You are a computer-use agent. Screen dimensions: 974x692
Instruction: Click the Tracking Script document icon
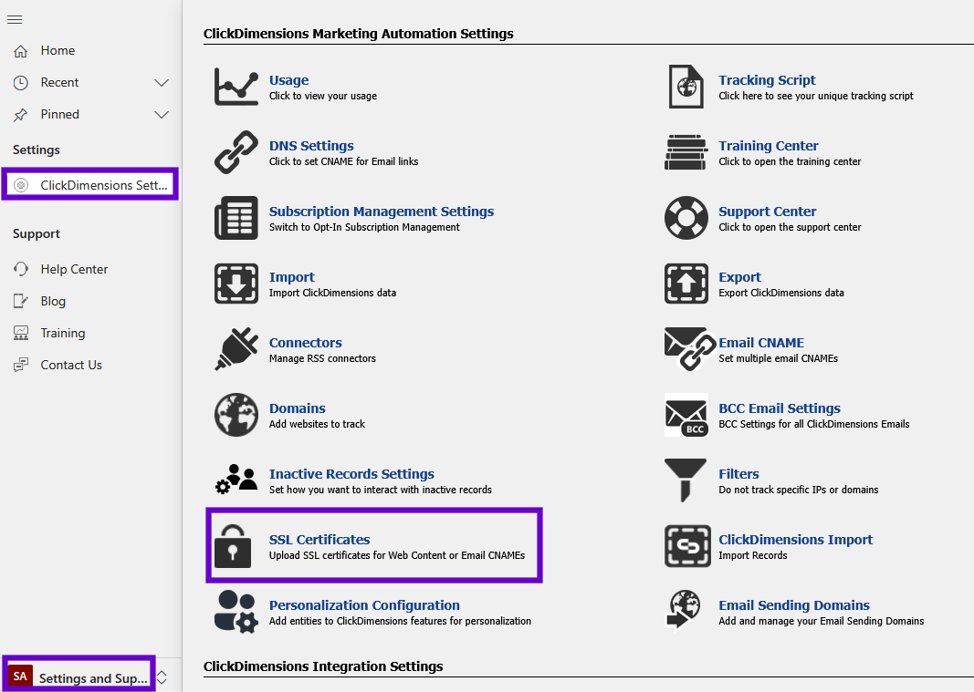(x=686, y=87)
